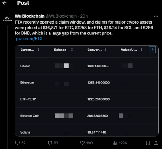The height and width of the screenshot is (149, 162).
Task: Click the @WuBlockchain handle
Action: (61, 16)
